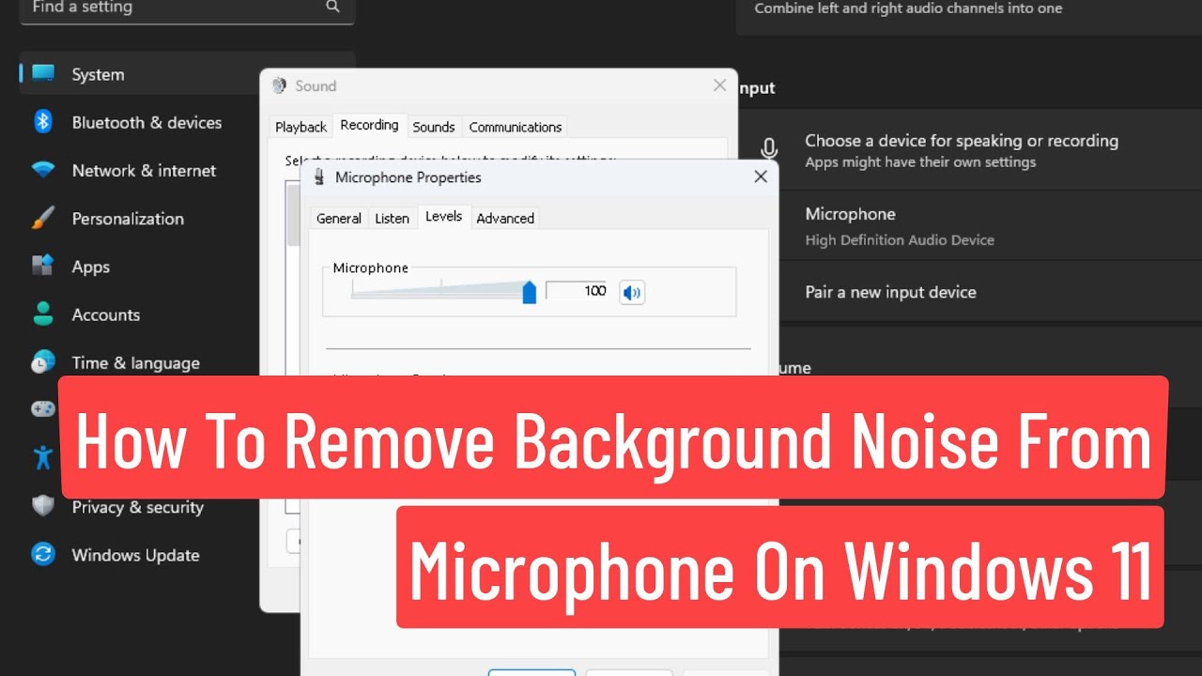Click the search magnifier icon
The image size is (1202, 676).
coord(332,7)
